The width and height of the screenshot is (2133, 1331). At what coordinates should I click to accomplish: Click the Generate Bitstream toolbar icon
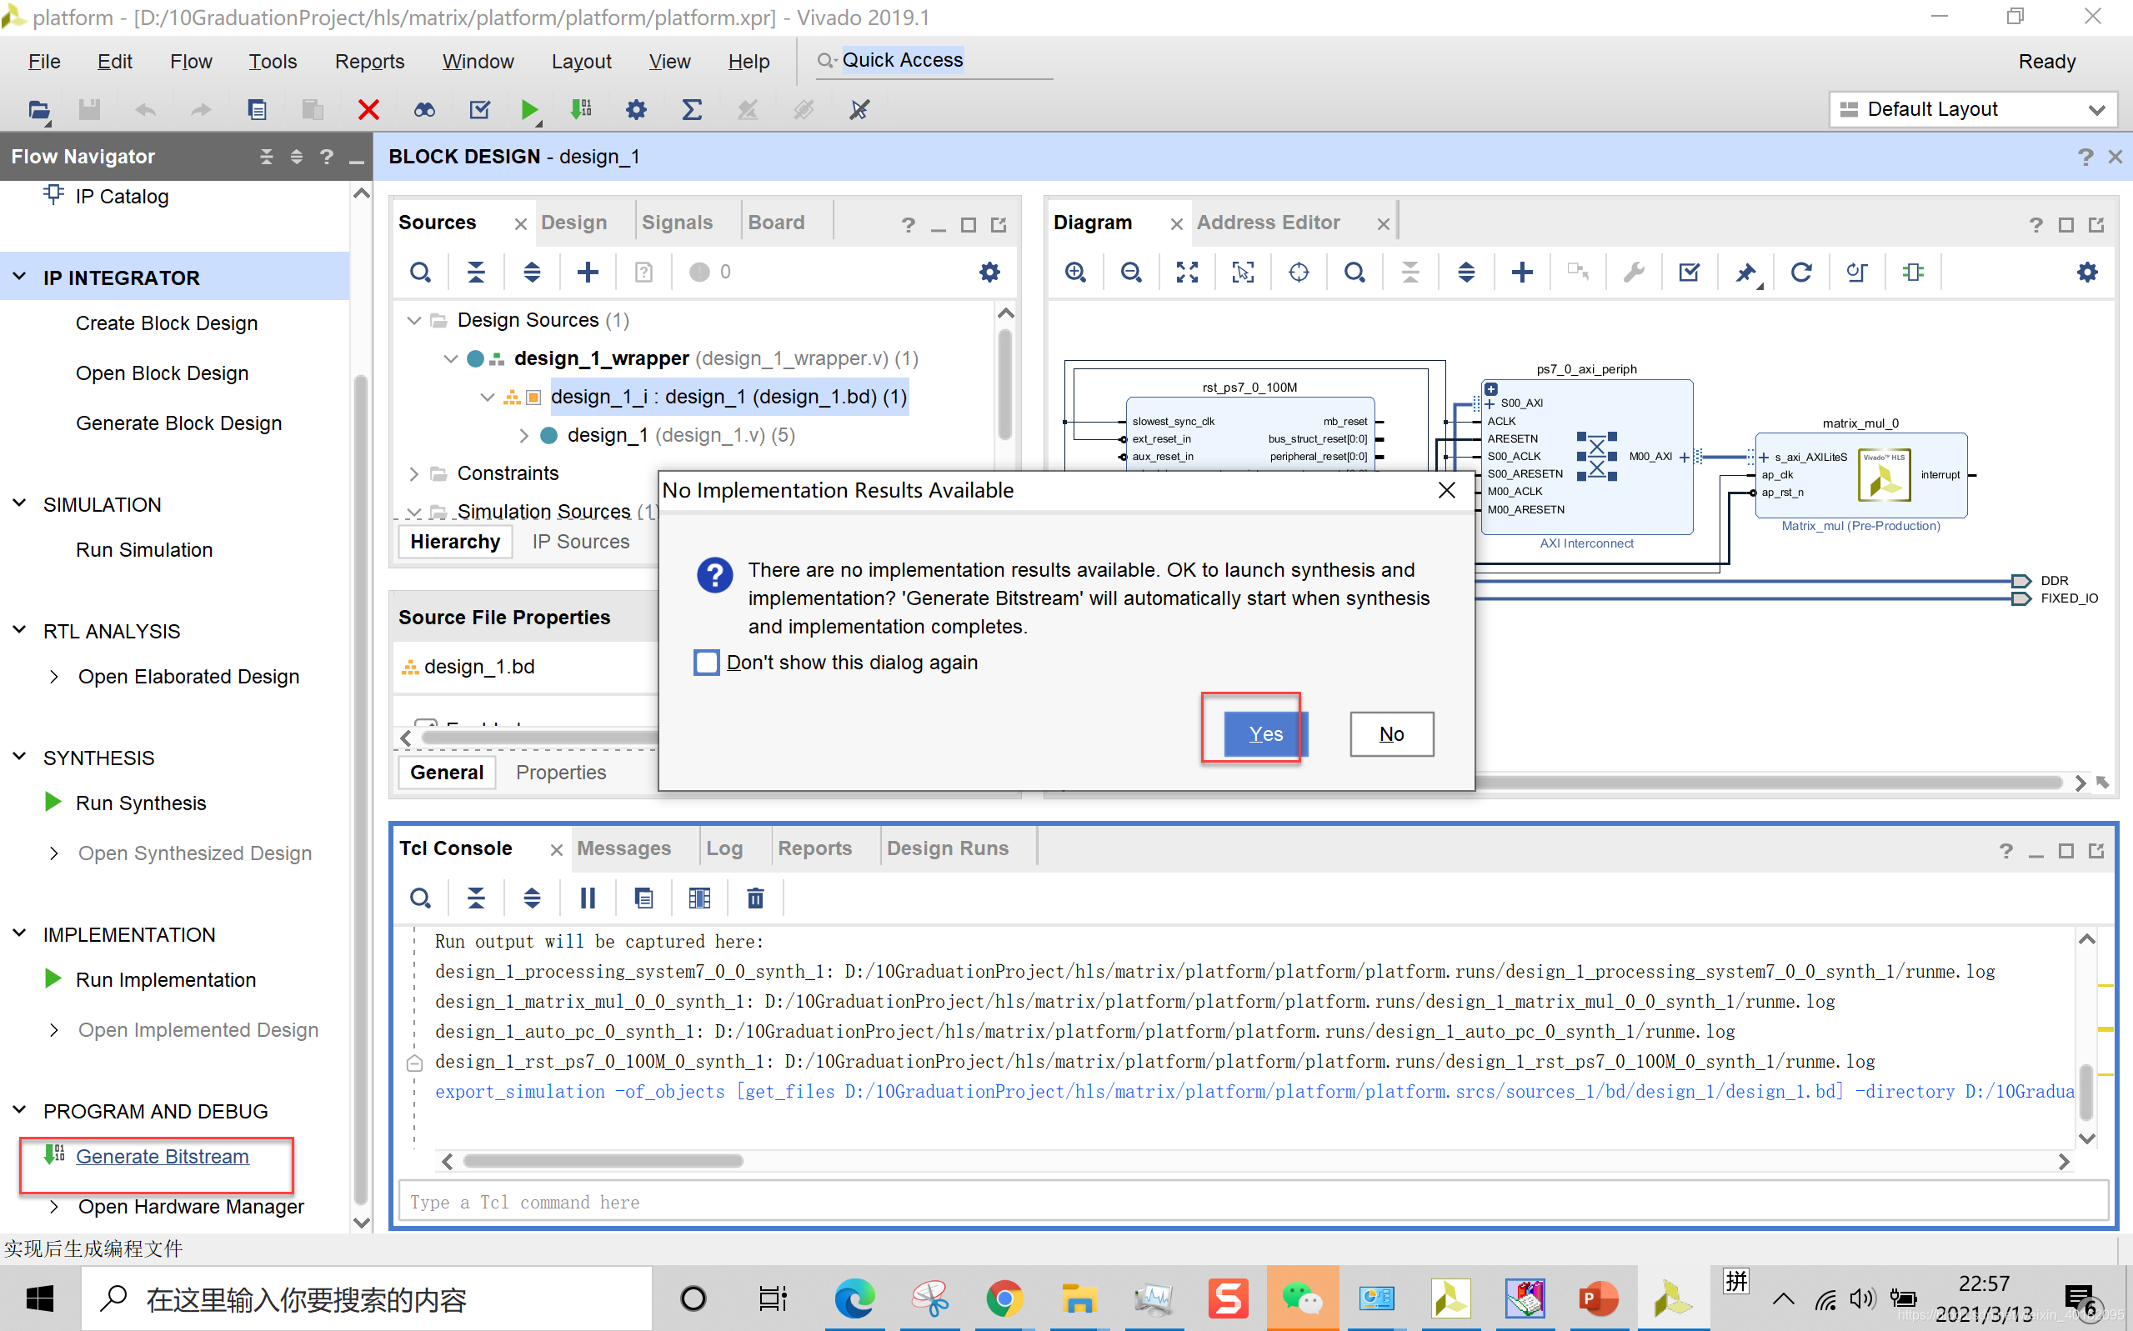point(580,109)
